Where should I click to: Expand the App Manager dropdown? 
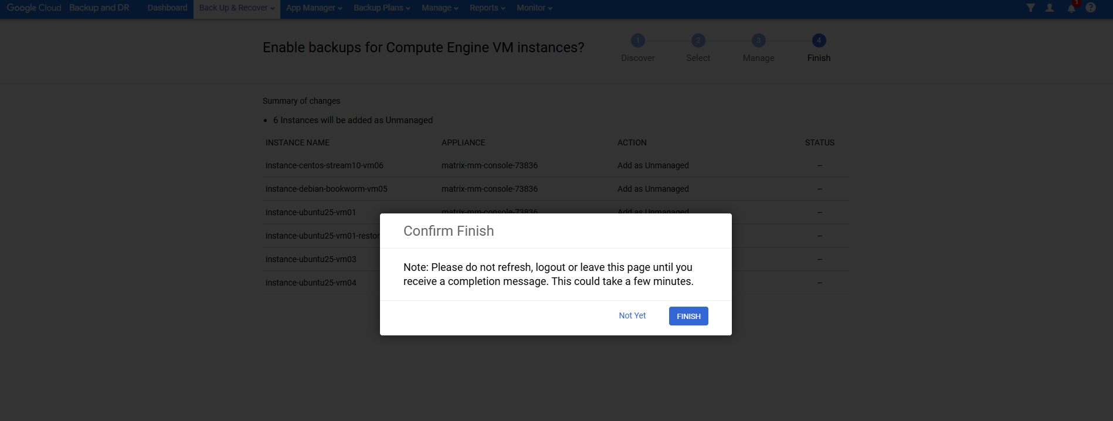tap(314, 8)
